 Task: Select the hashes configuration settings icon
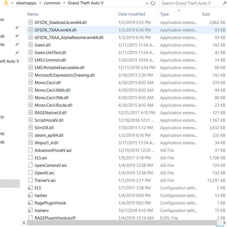30,196
